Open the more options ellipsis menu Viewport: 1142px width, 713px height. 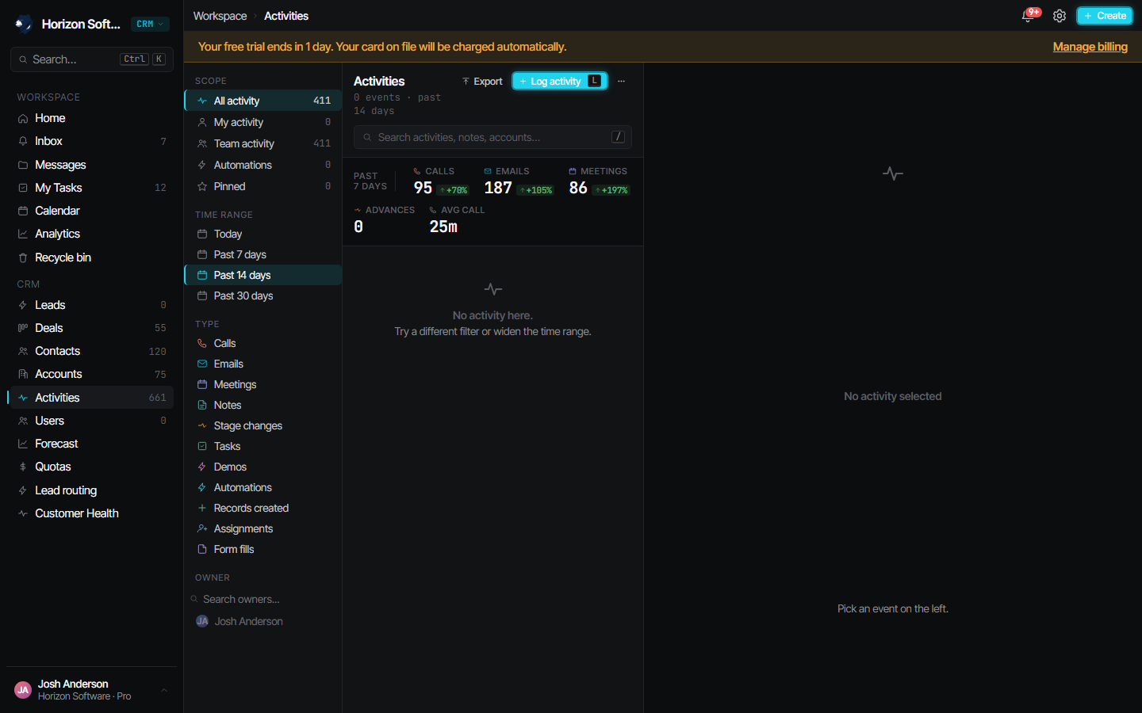click(x=621, y=81)
